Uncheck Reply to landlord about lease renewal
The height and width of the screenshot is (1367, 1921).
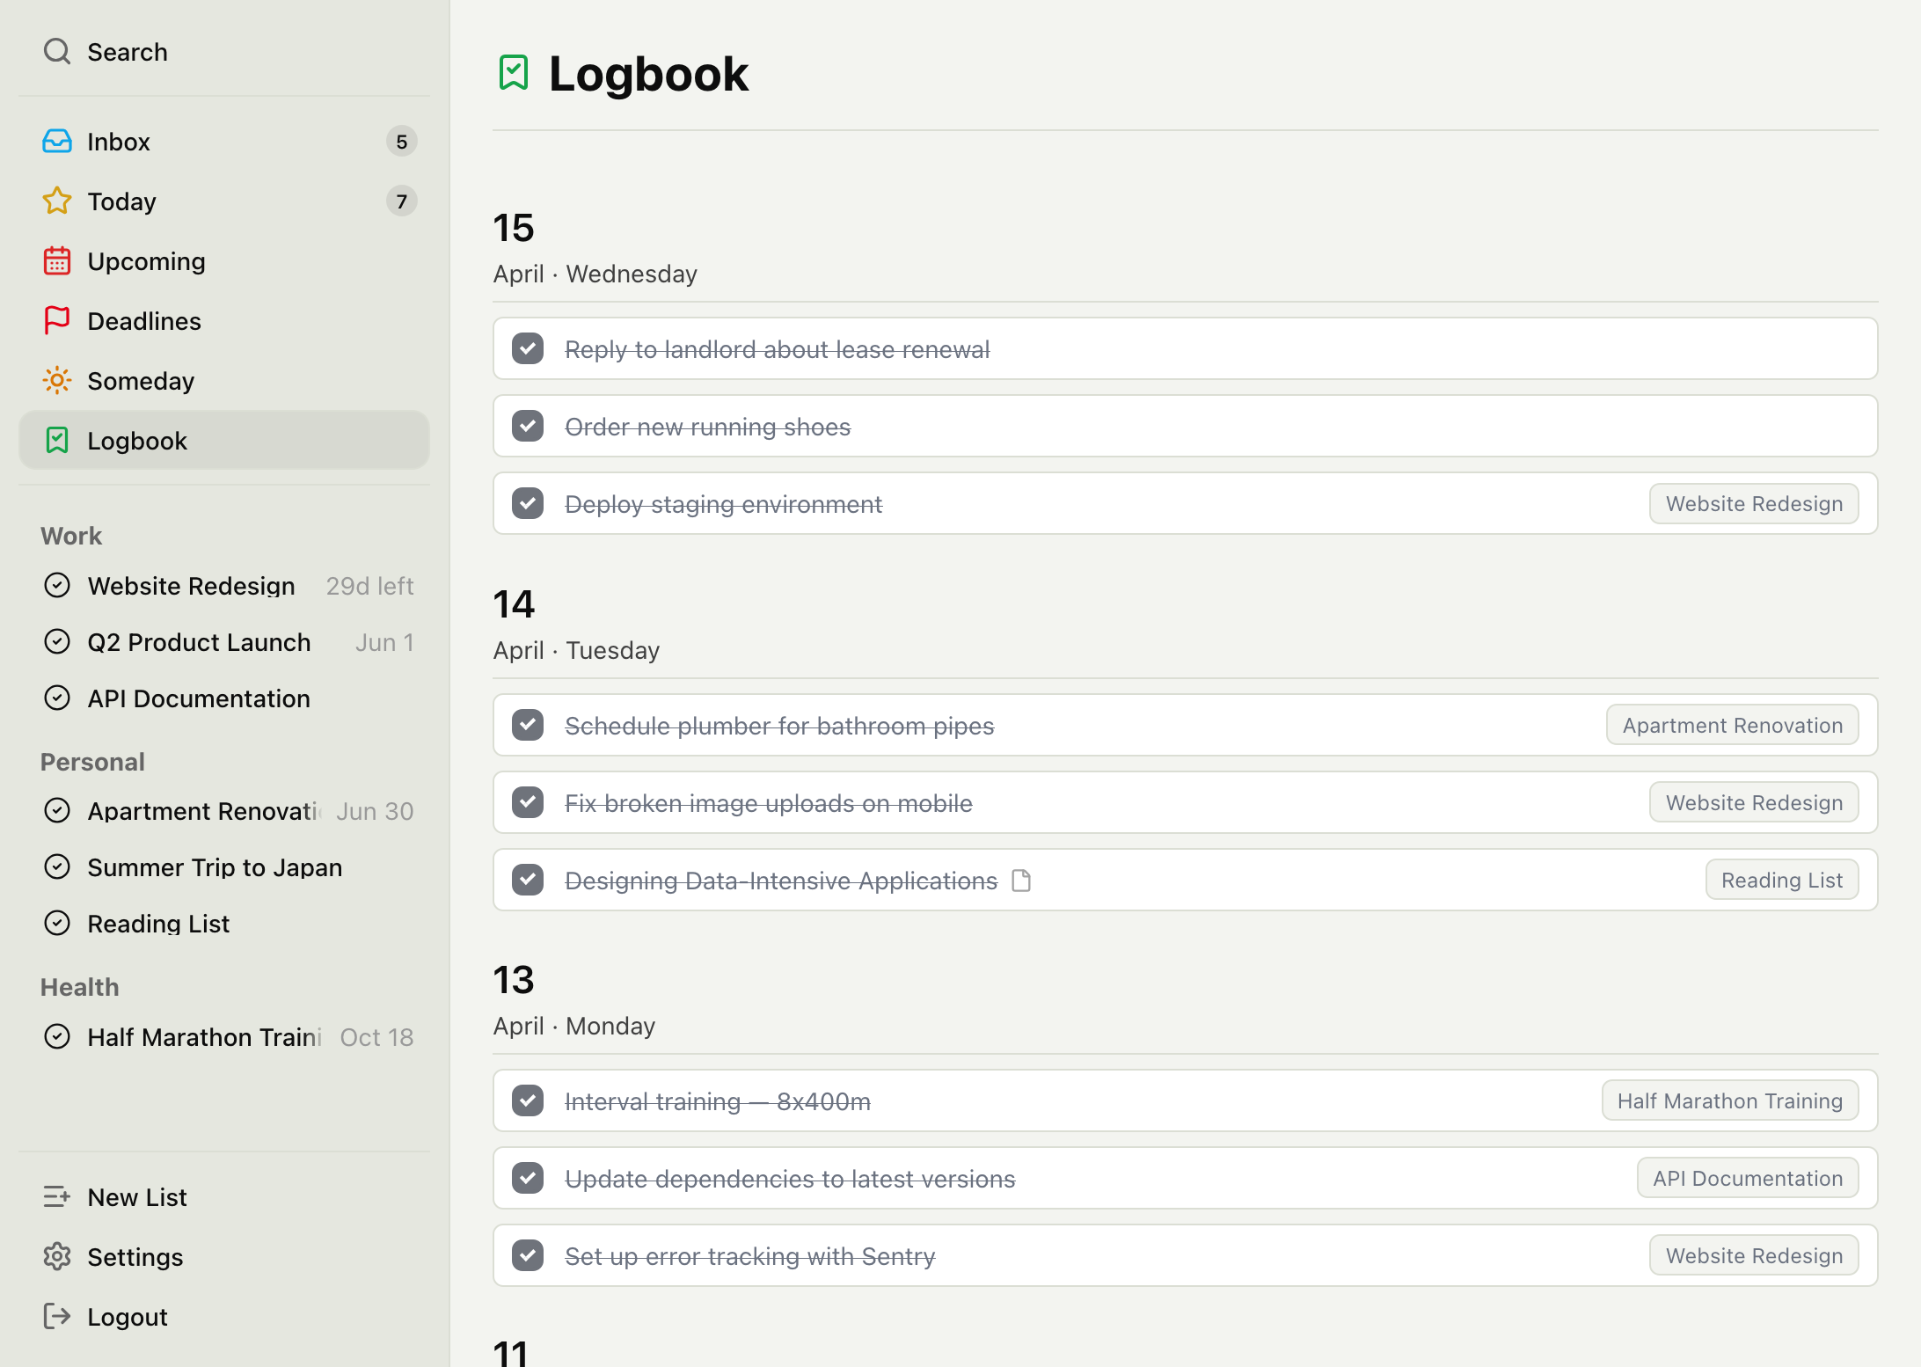tap(528, 349)
